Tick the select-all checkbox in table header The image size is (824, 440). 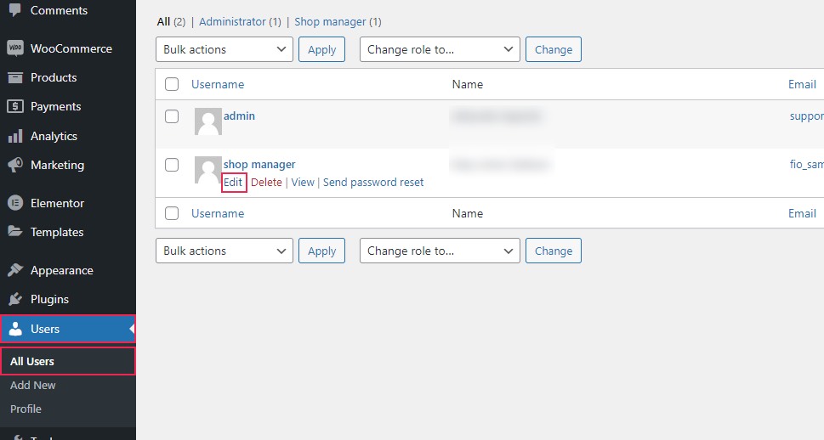click(172, 84)
